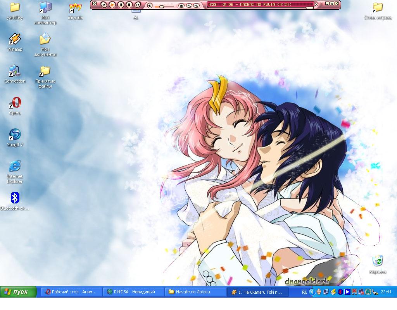The height and width of the screenshot is (310, 397).
Task: Click the Winamp seek bar under song title
Action: coord(260,8)
